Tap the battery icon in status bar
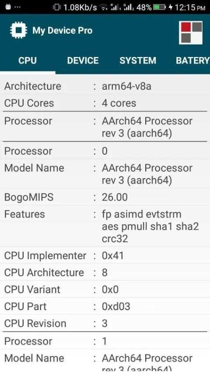The width and height of the screenshot is (210, 374). 159,7
